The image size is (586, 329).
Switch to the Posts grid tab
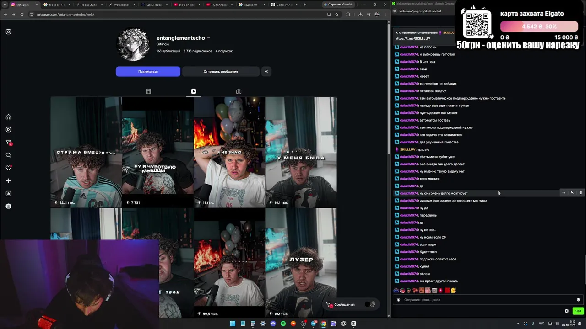[x=148, y=91]
